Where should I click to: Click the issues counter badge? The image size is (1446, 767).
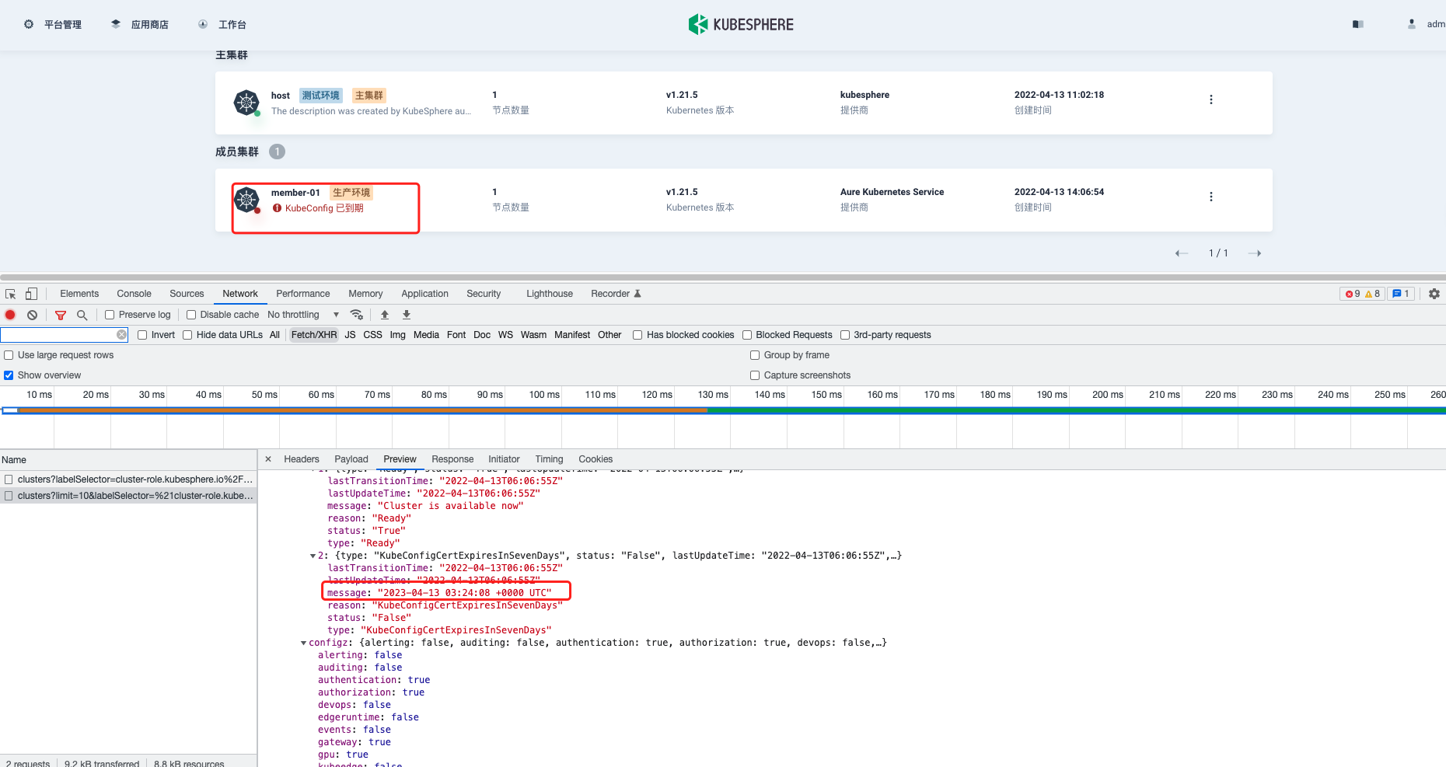click(1401, 294)
